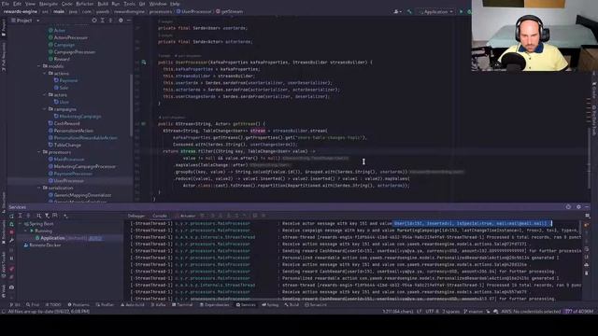The image size is (598, 336).
Task: Collapse the Running node in Services
Action: (x=26, y=231)
